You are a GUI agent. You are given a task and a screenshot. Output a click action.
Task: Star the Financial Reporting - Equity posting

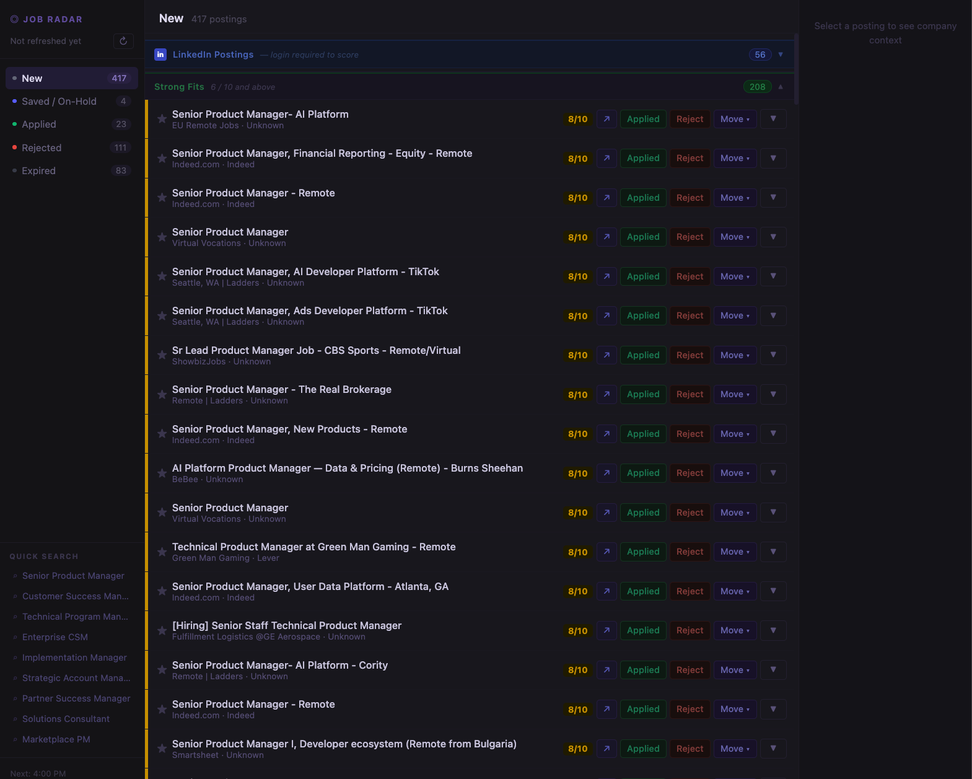point(162,158)
